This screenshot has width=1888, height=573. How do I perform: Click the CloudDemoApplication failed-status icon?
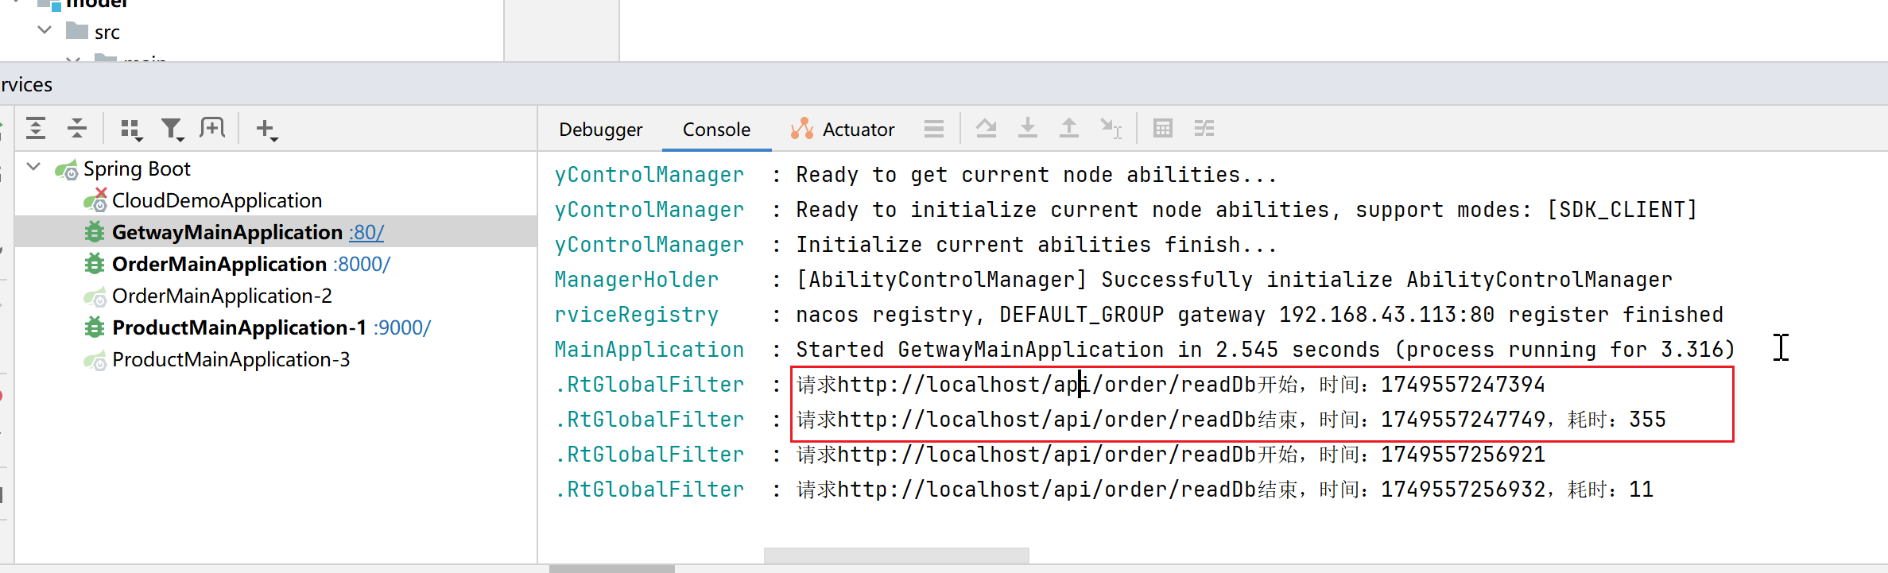click(x=95, y=199)
